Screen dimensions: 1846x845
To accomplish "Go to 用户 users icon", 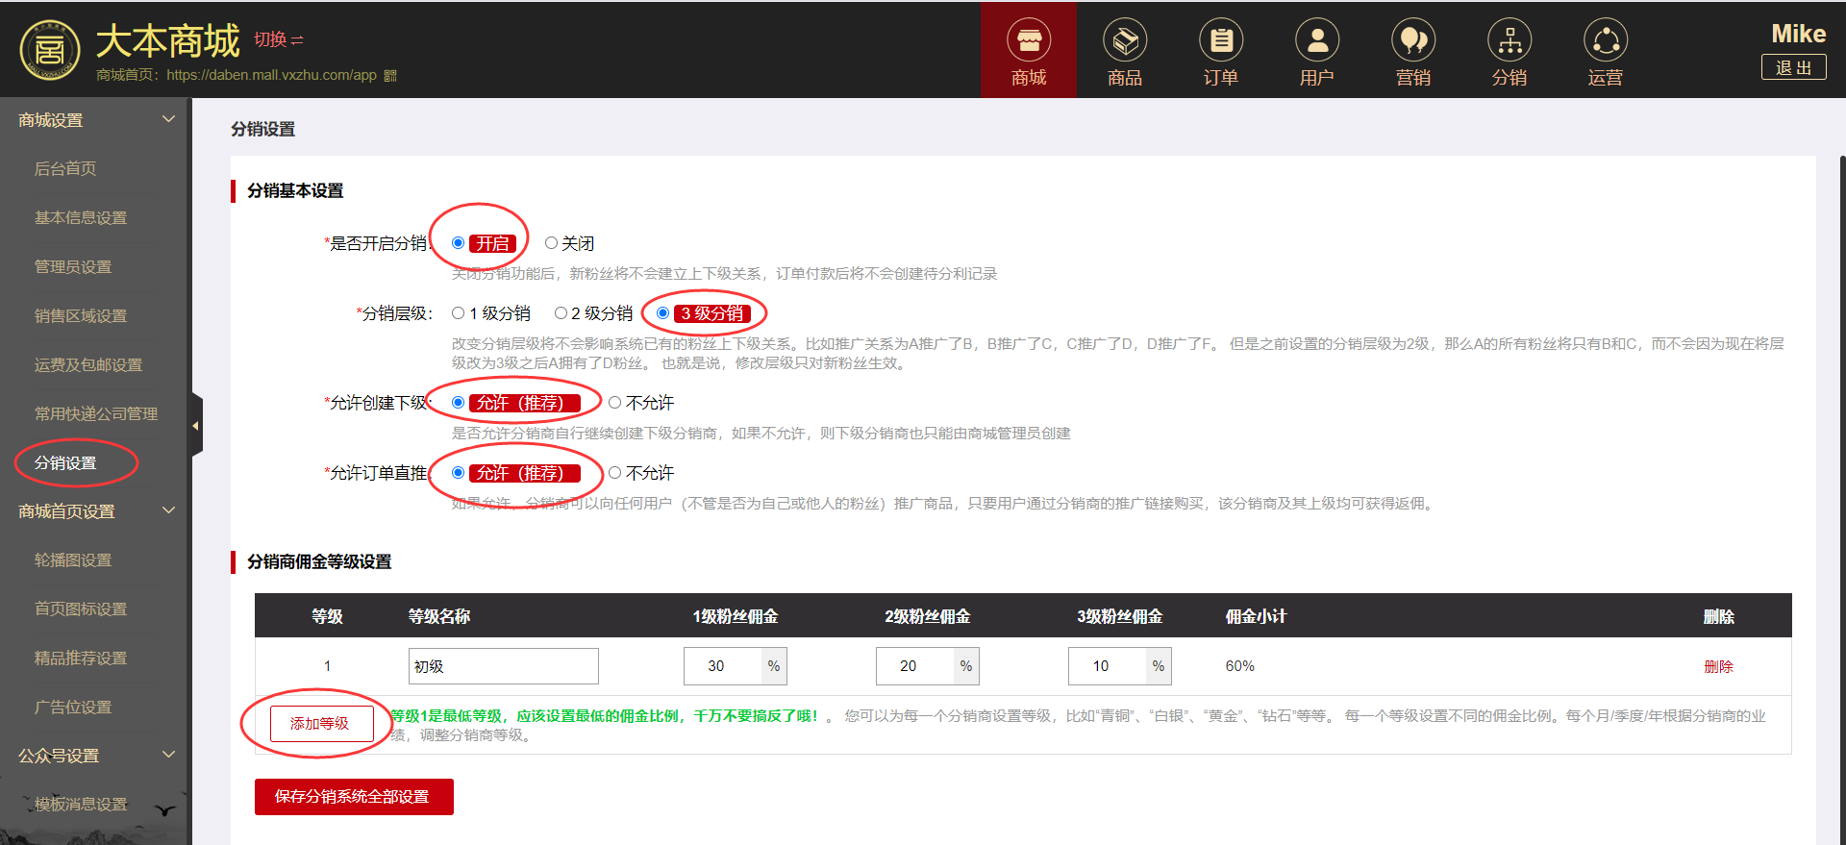I will [1316, 41].
